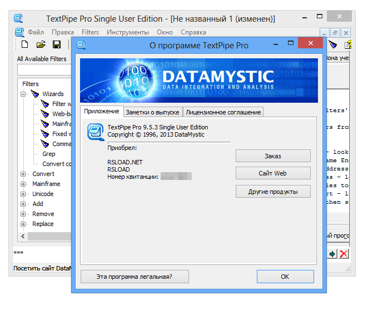Click the RSLOAD.NET purchaser text

(125, 162)
